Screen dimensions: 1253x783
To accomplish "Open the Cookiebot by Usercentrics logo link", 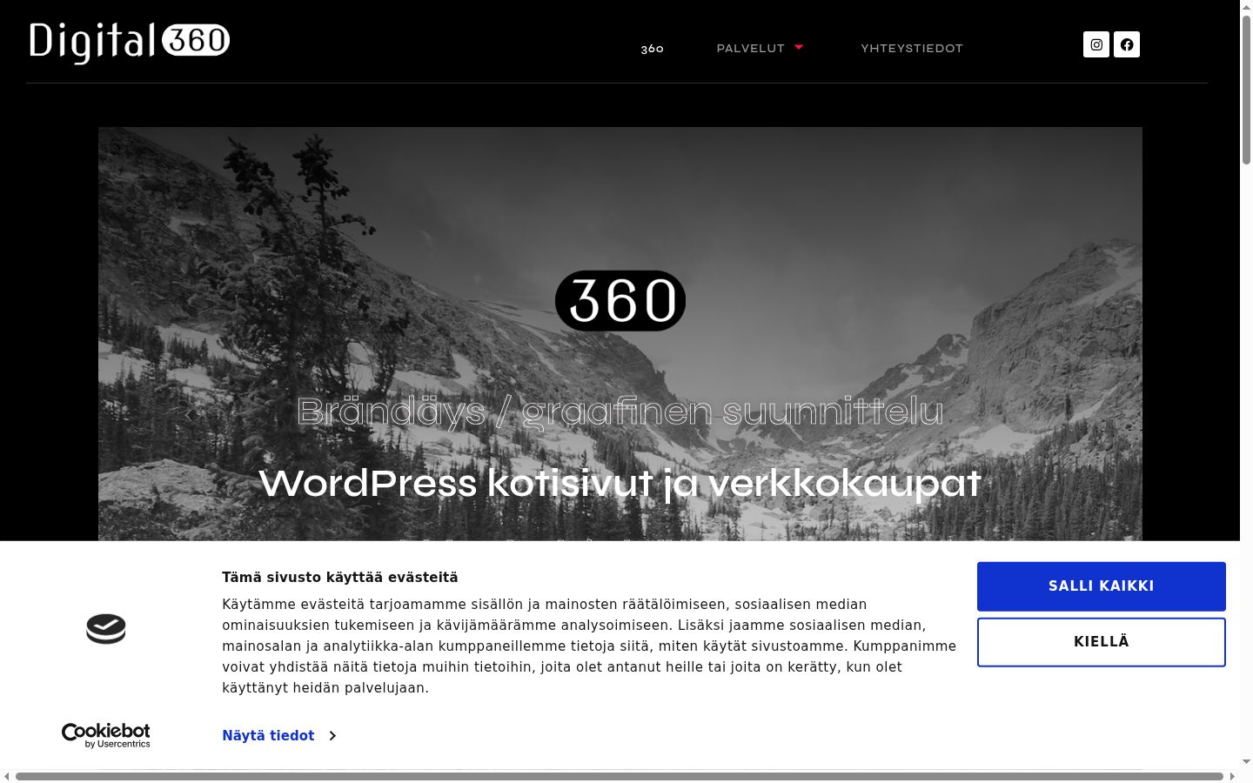I will (x=106, y=735).
